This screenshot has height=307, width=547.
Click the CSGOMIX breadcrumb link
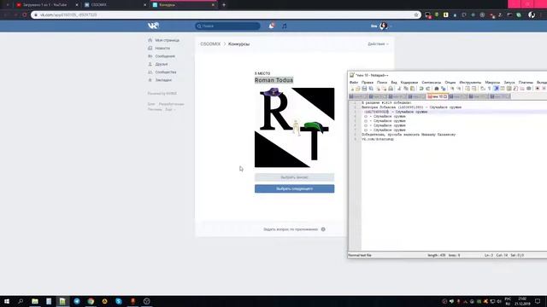click(210, 43)
